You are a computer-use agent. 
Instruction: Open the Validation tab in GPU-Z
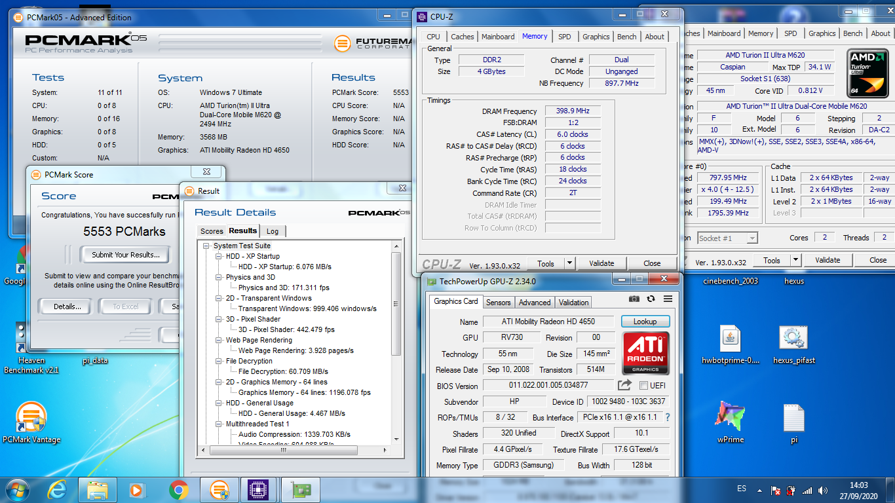tap(573, 302)
